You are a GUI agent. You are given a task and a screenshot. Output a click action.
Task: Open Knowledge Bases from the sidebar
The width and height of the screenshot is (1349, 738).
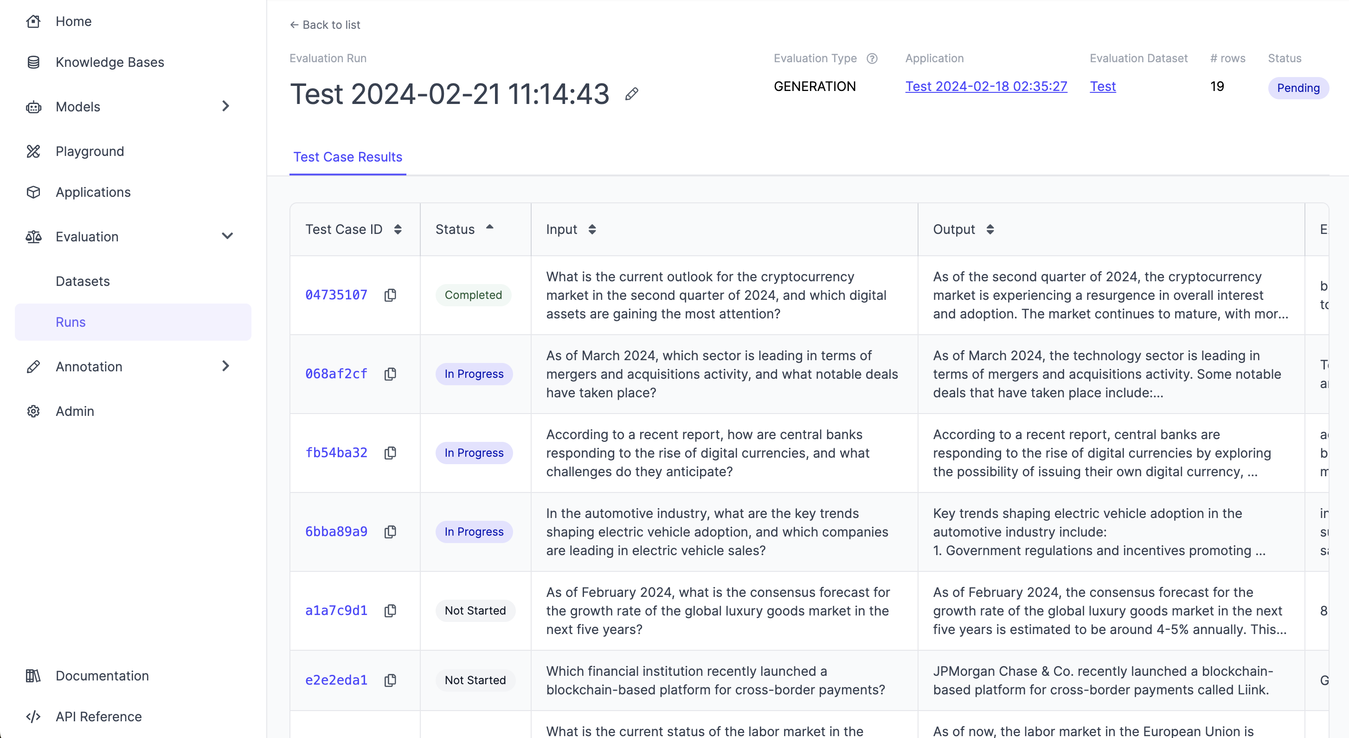[109, 62]
